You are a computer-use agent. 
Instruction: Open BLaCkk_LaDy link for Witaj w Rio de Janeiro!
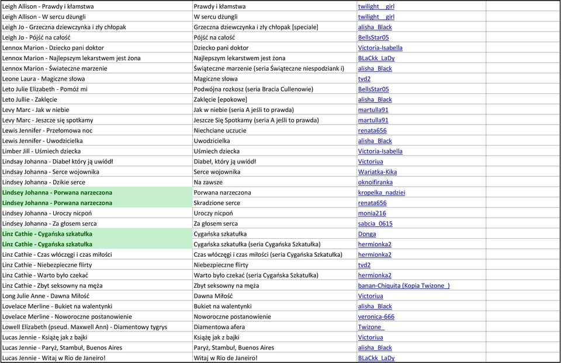pyautogui.click(x=376, y=358)
